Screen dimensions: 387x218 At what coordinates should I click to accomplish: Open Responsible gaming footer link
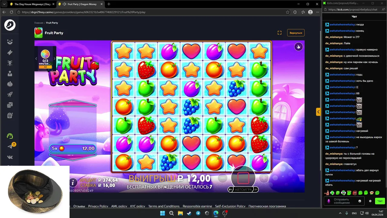click(197, 206)
